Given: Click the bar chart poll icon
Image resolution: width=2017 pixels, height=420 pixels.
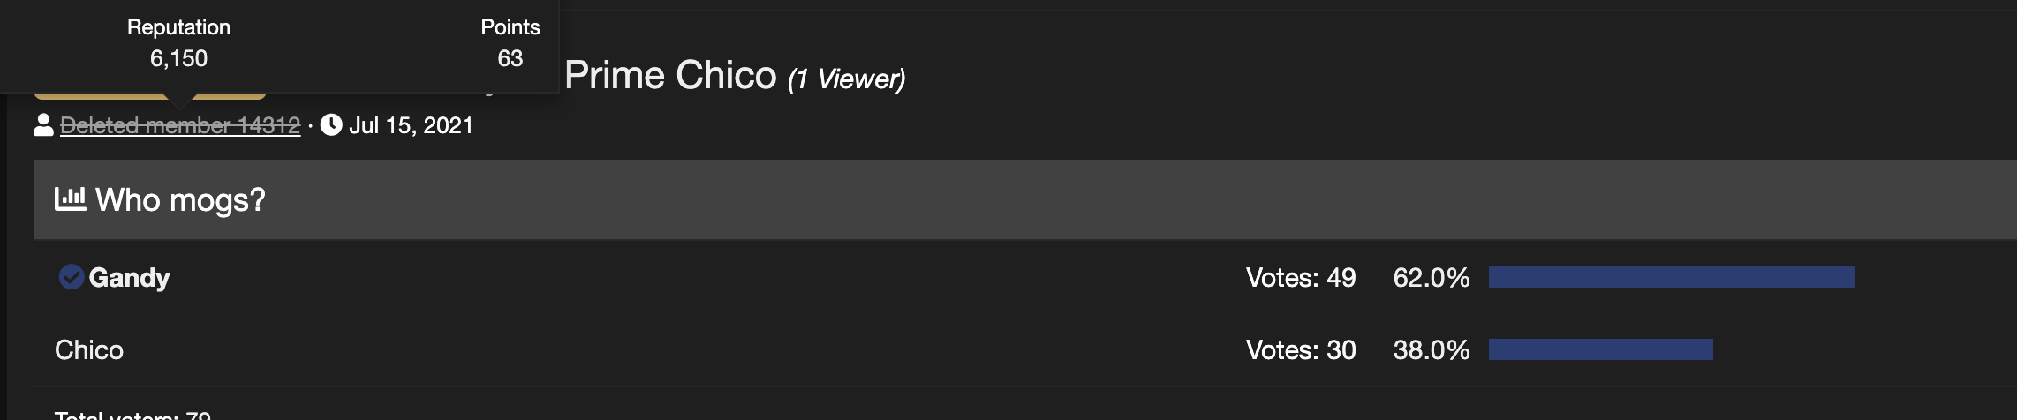Looking at the screenshot, I should coord(70,199).
